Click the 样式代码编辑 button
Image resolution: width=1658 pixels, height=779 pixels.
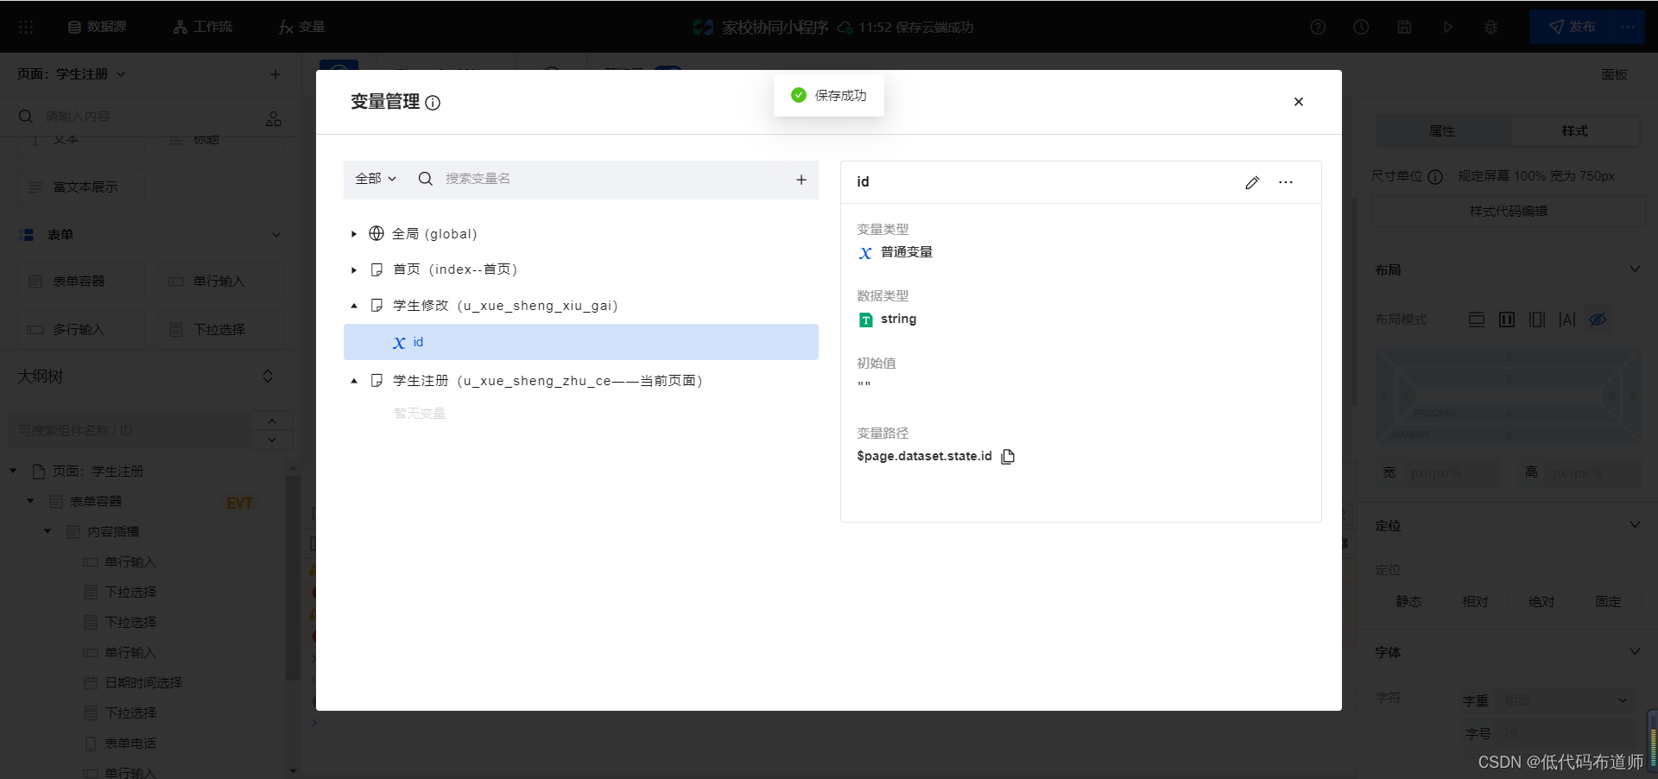coord(1508,212)
